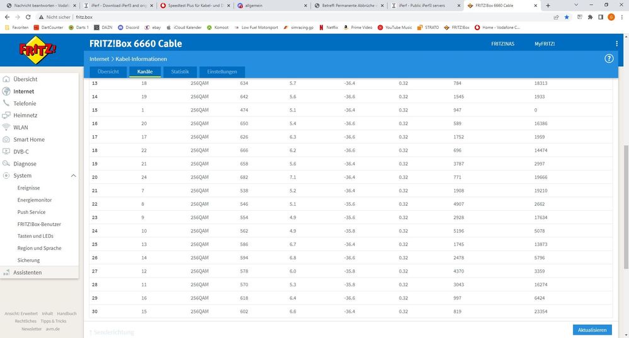Toggle the browser side panel icon
The image size is (629, 338).
(601, 17)
